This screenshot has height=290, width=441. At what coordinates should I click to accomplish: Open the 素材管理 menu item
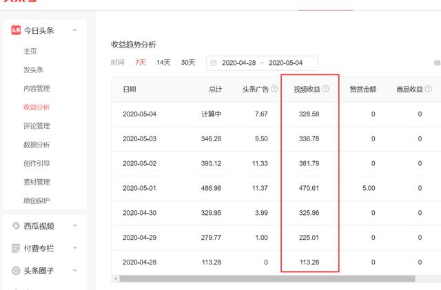tap(37, 182)
